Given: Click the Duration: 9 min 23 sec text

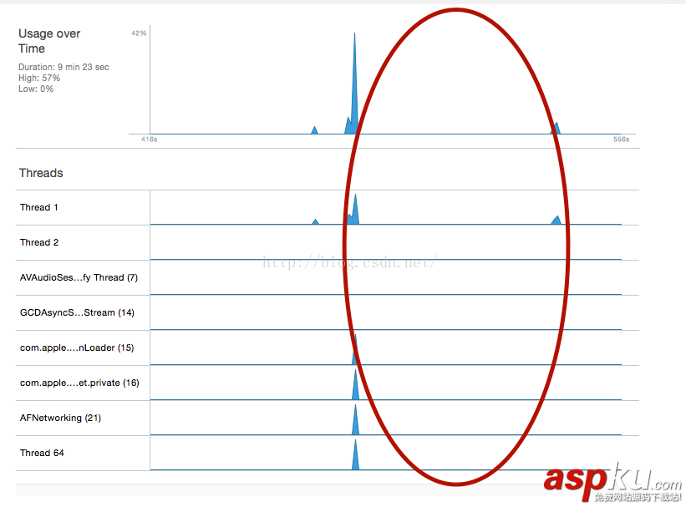Looking at the screenshot, I should (x=64, y=67).
